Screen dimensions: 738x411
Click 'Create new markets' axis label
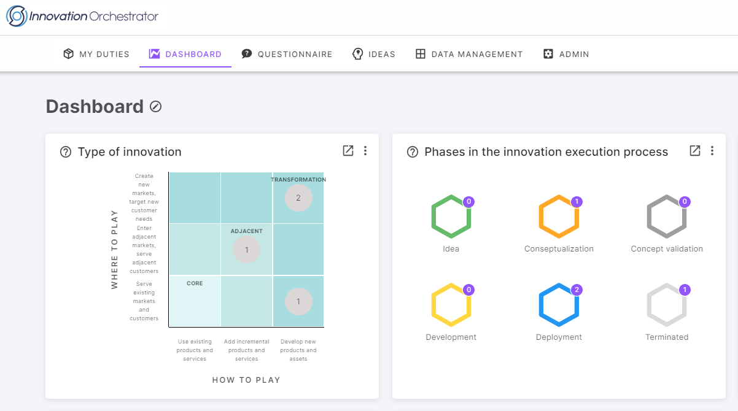(144, 198)
